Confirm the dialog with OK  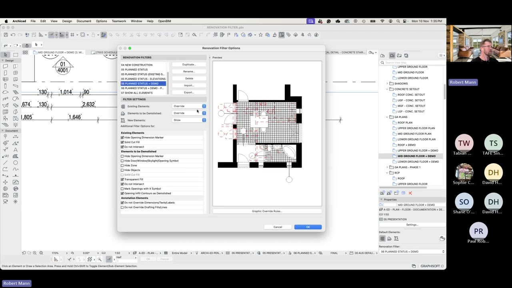pyautogui.click(x=308, y=227)
